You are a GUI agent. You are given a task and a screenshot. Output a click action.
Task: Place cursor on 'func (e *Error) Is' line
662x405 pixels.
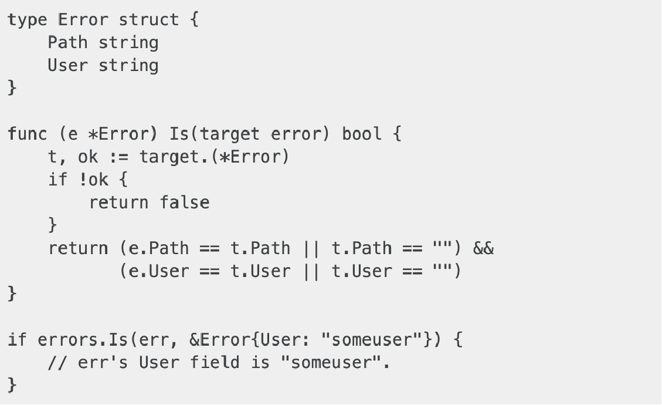(x=205, y=134)
